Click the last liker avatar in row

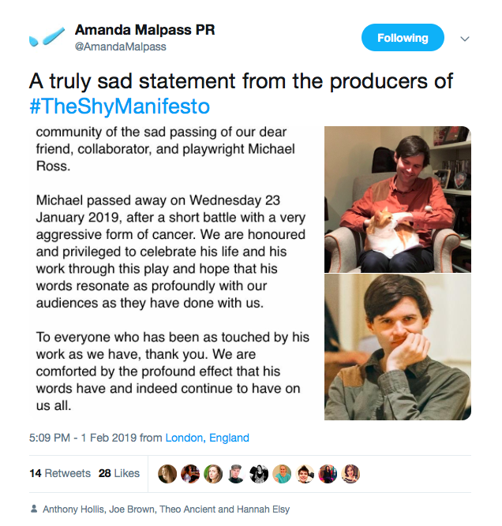[351, 473]
